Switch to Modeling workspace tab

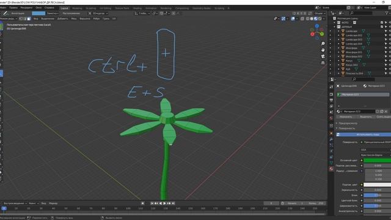(x=77, y=8)
